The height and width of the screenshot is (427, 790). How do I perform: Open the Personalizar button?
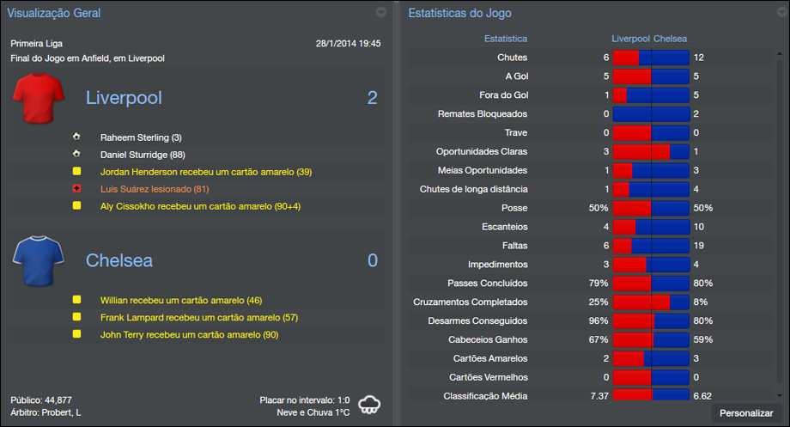tap(746, 413)
